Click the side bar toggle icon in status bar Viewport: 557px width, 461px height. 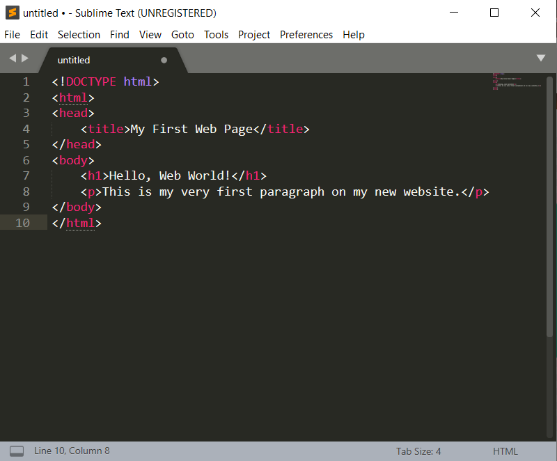tap(17, 451)
